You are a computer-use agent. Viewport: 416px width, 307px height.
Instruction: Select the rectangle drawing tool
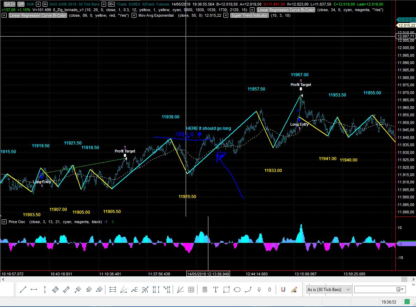pyautogui.click(x=226, y=290)
